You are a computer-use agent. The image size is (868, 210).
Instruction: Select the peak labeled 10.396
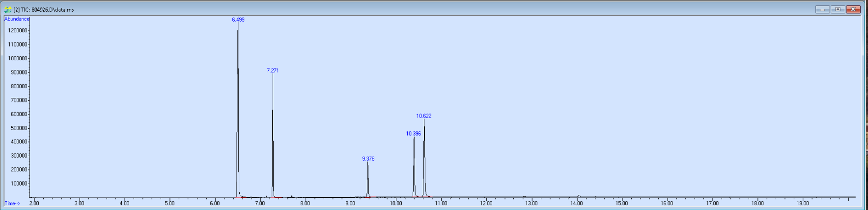pos(413,134)
